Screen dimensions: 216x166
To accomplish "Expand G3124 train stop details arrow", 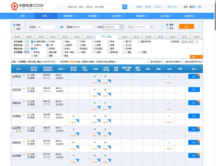I will click(24, 89).
